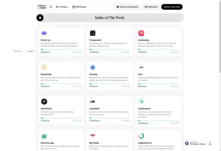Open the Typeframes green icon
The height and width of the screenshot is (151, 221).
click(141, 102)
